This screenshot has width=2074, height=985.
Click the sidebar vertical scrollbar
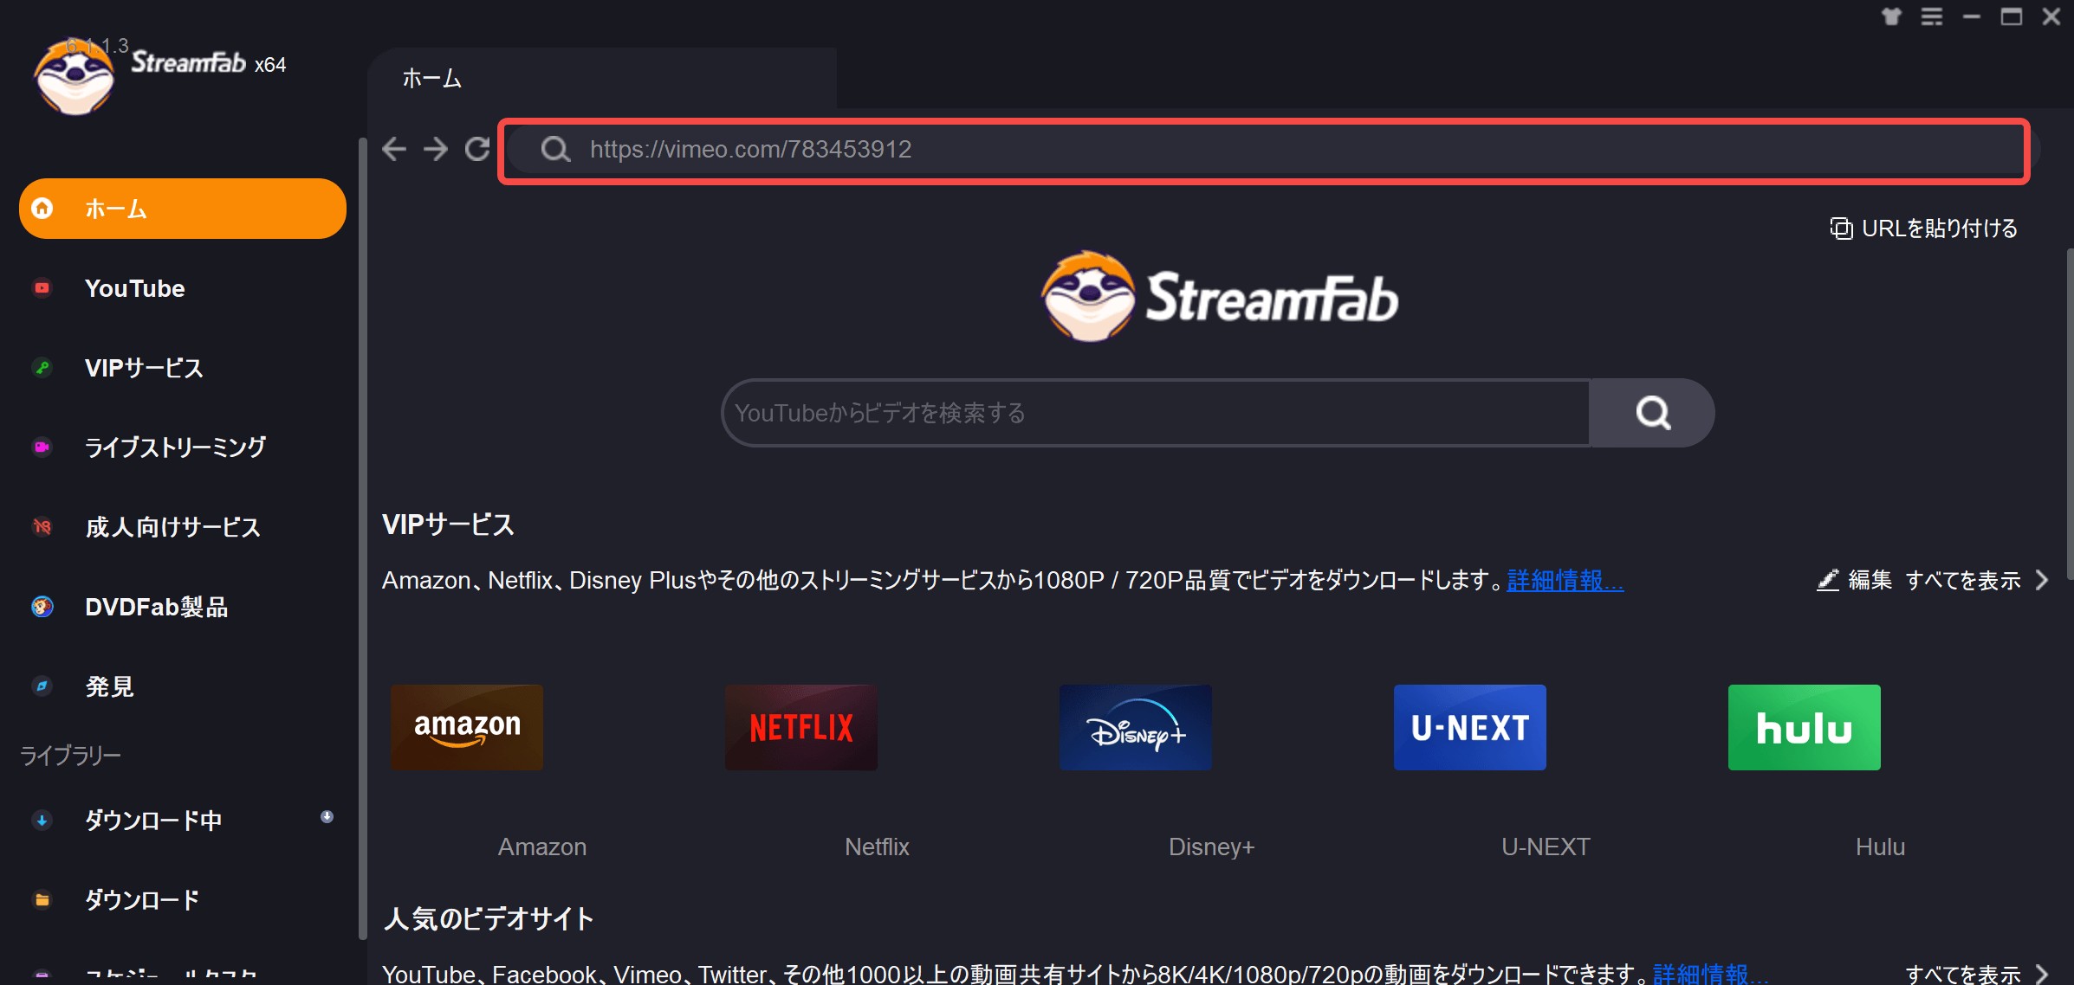pos(362,537)
